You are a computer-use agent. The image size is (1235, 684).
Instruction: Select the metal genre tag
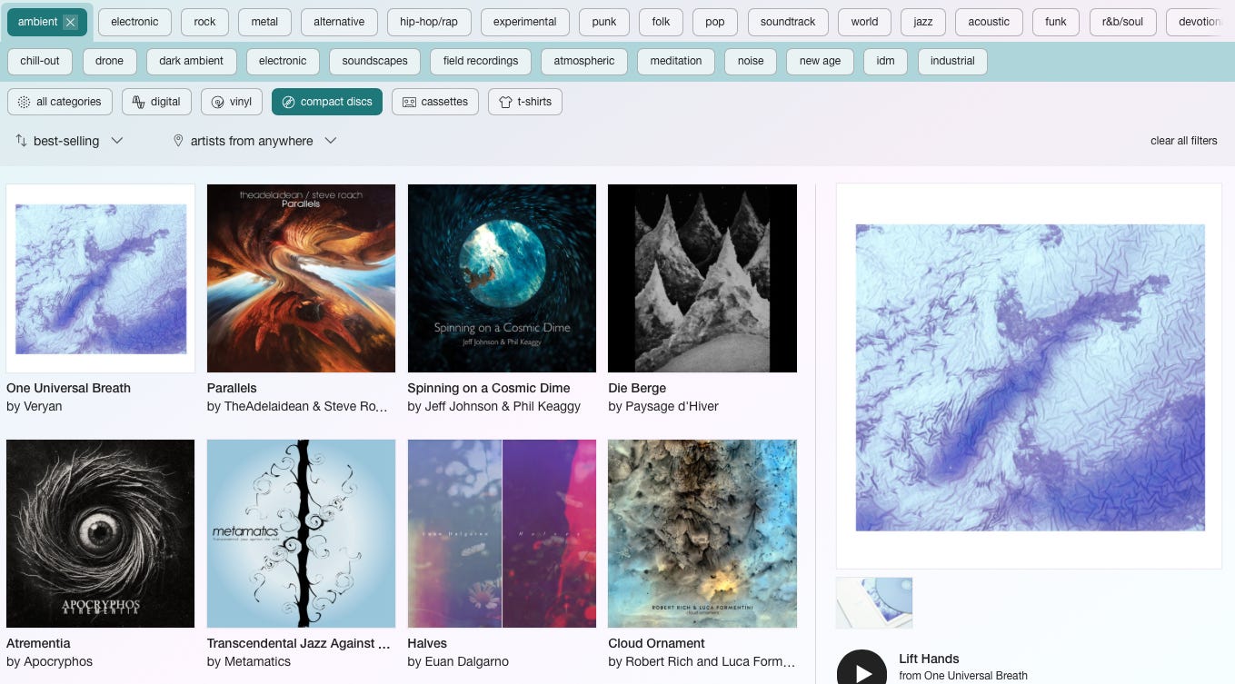[264, 22]
